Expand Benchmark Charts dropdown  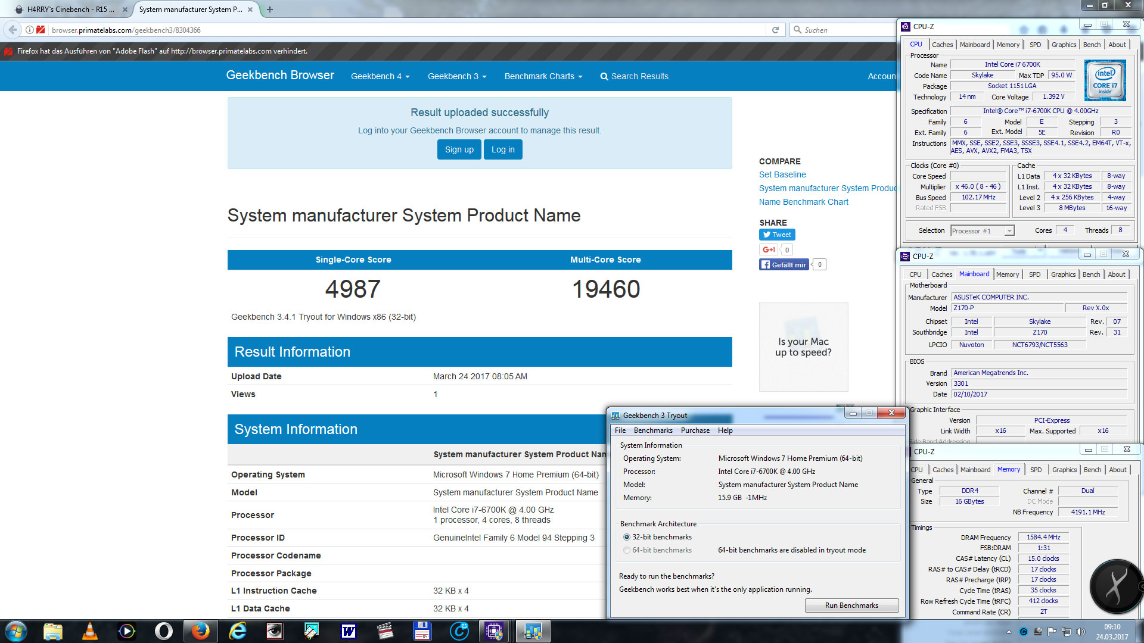[543, 76]
